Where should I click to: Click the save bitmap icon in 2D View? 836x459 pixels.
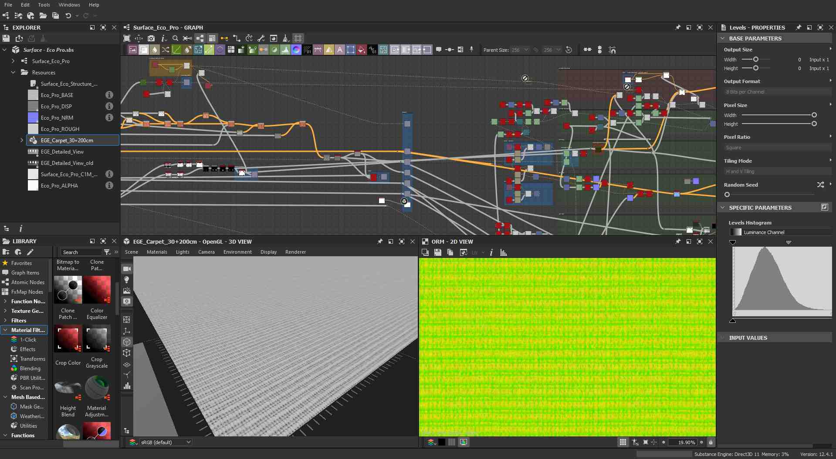(x=438, y=252)
